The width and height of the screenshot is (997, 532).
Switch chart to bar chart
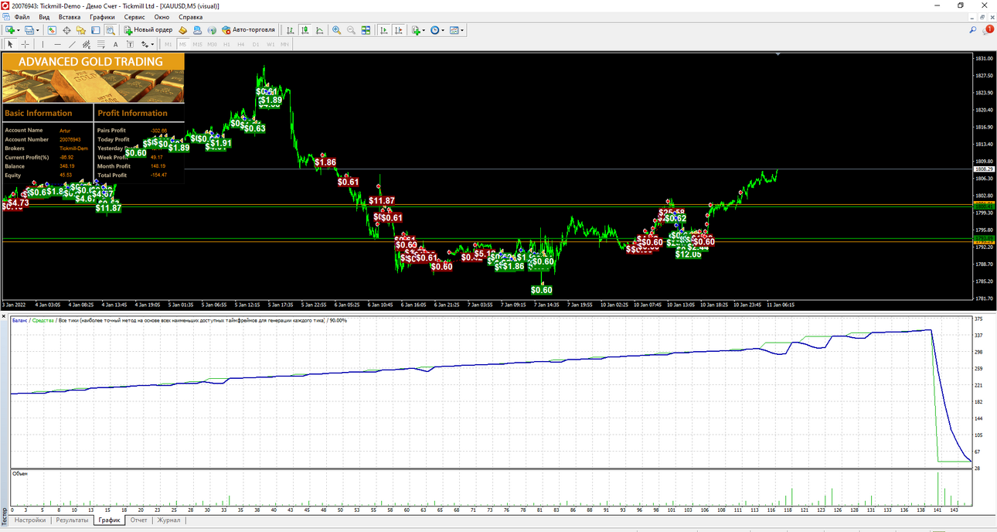point(290,30)
